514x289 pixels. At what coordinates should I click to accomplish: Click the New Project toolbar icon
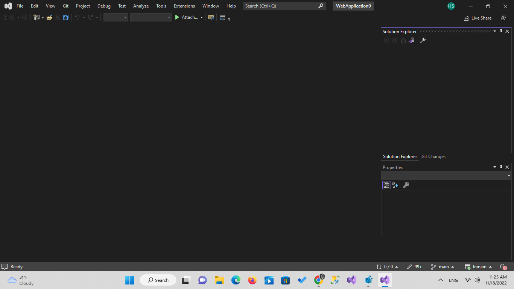[x=36, y=17]
